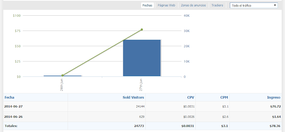This screenshot has height=132, width=285.
Task: Click the 30K right axis label
Action: [187, 31]
